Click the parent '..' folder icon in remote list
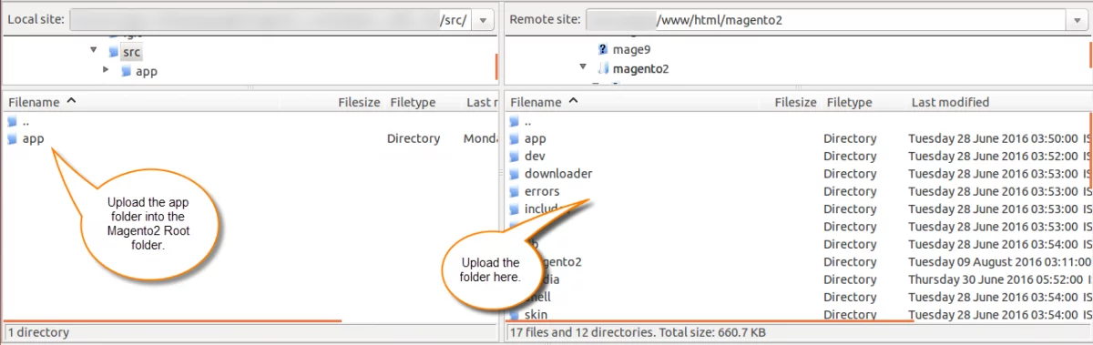 514,121
